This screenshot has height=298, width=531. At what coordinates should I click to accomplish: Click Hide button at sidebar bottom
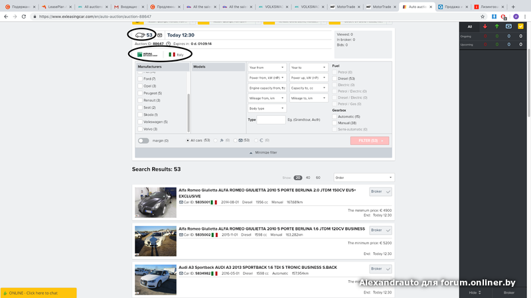pos(475,293)
